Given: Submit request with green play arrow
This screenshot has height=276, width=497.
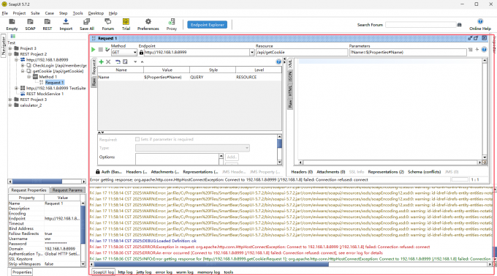Looking at the screenshot, I should [94, 50].
